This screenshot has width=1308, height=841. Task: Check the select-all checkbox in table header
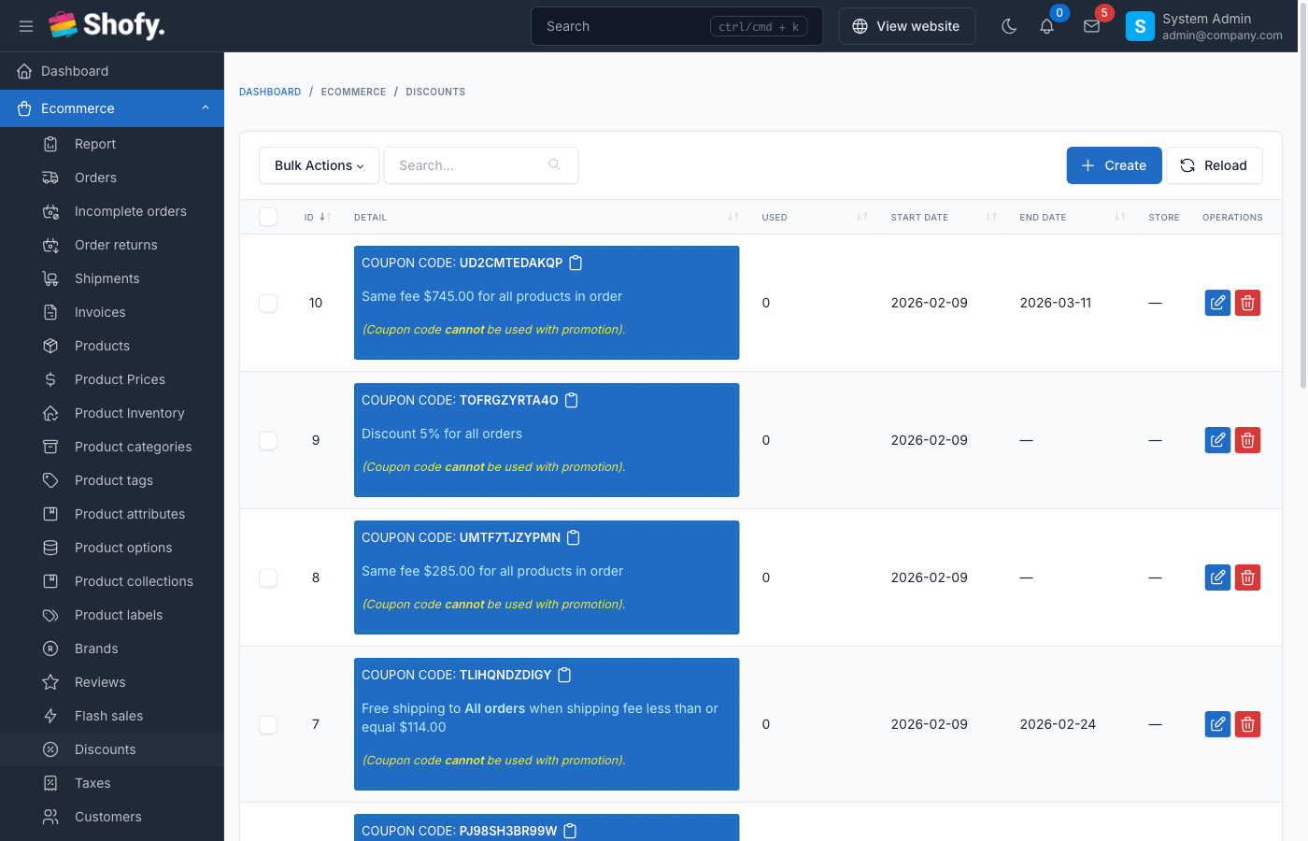pos(268,217)
